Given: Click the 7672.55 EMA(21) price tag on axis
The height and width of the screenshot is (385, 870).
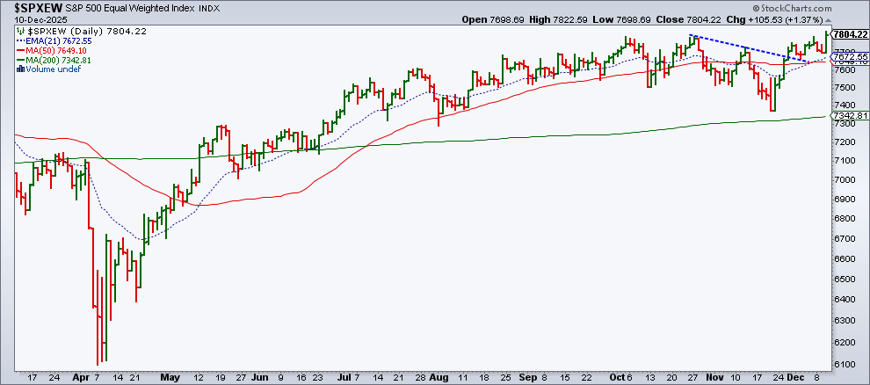Looking at the screenshot, I should [x=848, y=57].
